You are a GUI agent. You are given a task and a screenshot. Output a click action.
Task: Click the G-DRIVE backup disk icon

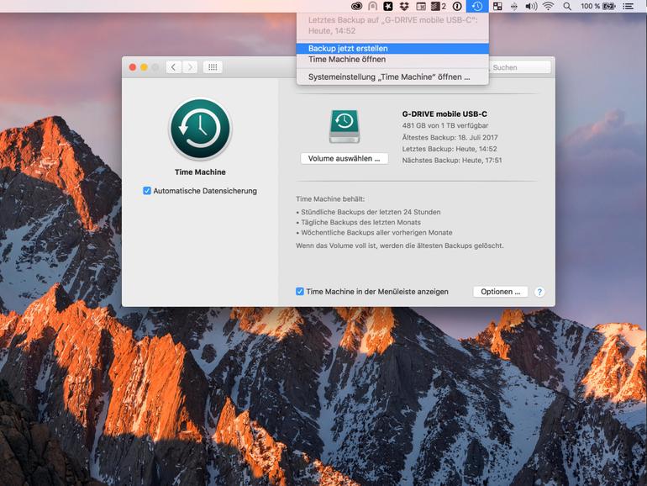point(345,126)
